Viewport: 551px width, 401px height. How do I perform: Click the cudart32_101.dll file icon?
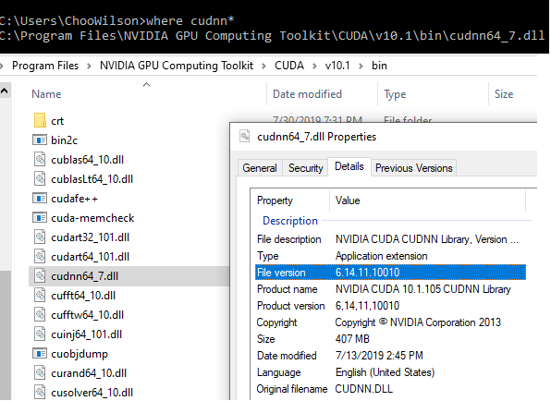coord(40,237)
